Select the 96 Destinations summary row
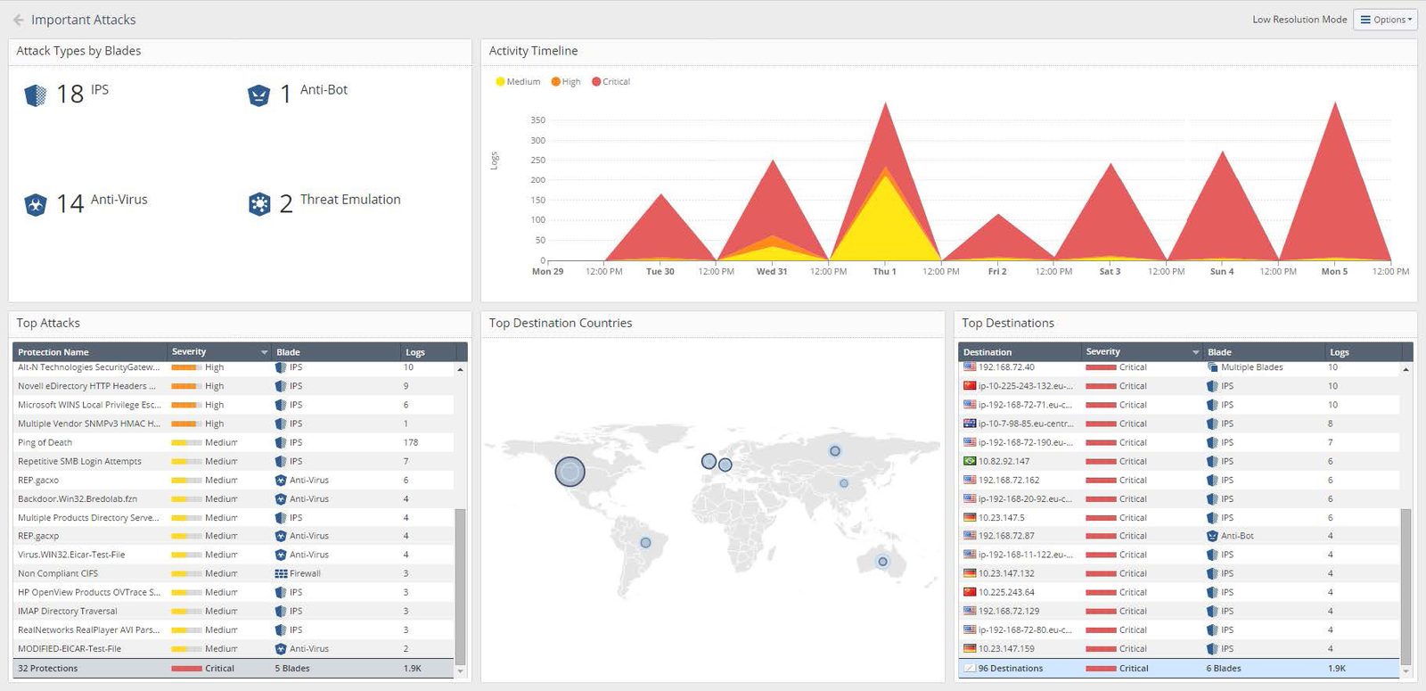Image resolution: width=1426 pixels, height=691 pixels. coord(1178,668)
